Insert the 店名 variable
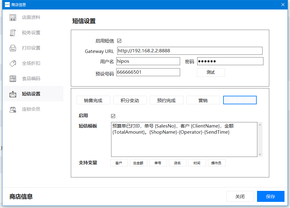Image resolution: width=290 pixels, height=208 pixels. pyautogui.click(x=178, y=163)
